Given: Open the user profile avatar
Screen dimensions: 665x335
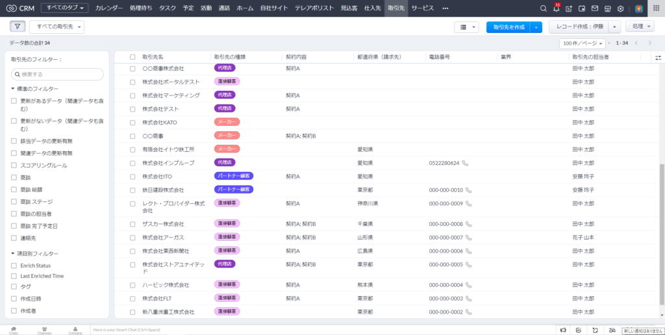Looking at the screenshot, I should [639, 8].
